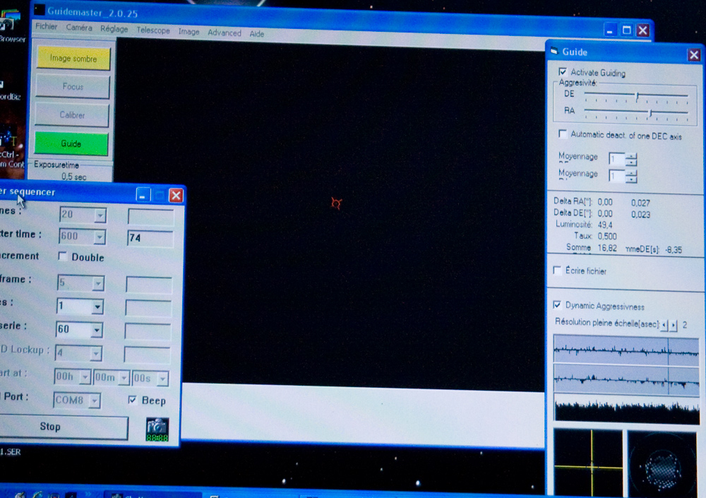Click the Somme value 16,82
Viewport: 706px width, 498px height.
click(607, 248)
